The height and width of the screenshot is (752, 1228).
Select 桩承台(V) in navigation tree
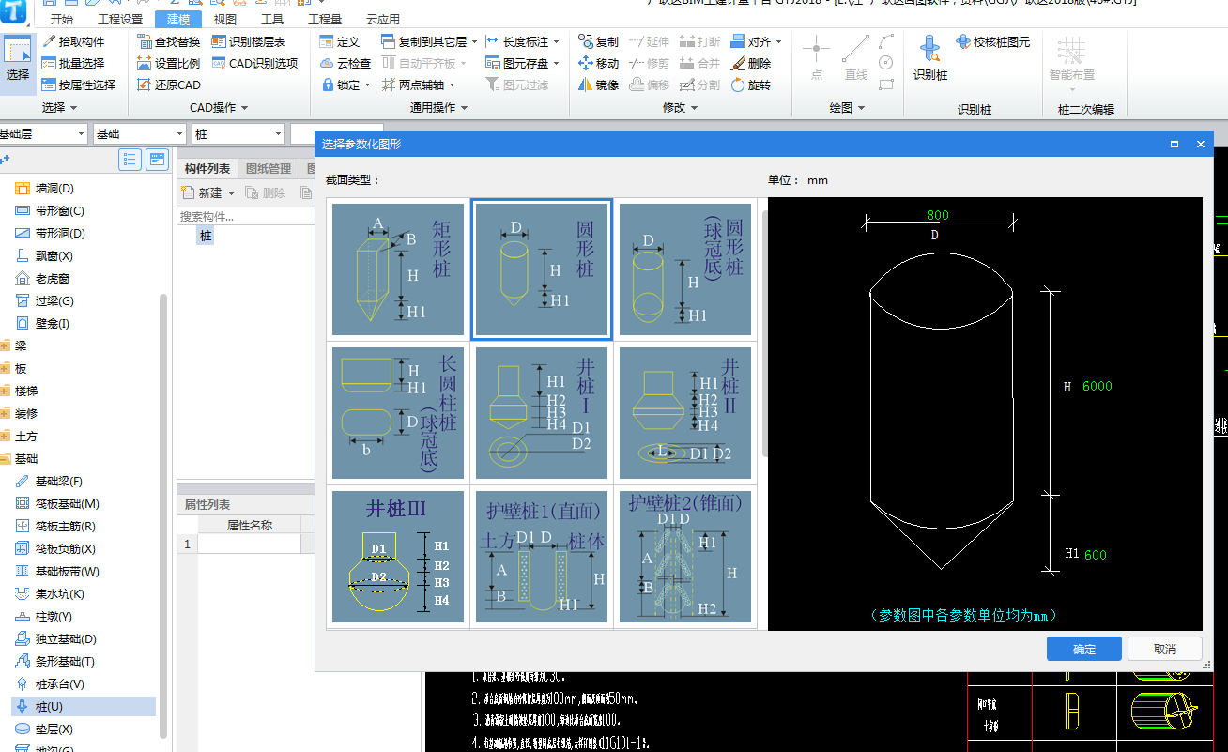[60, 684]
